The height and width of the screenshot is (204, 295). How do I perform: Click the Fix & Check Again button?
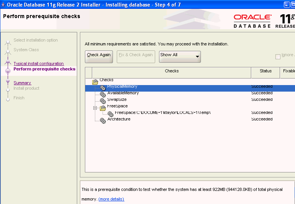[136, 57]
